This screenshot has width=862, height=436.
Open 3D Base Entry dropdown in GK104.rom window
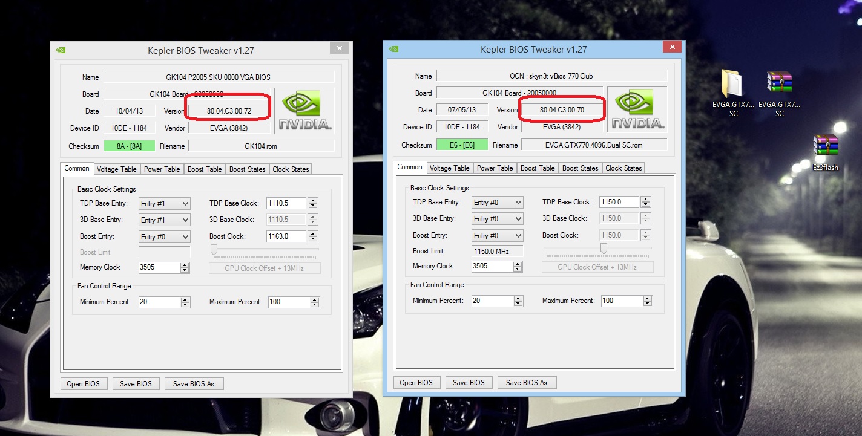(x=165, y=220)
